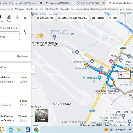Click the Europcar garage map pin
The width and height of the screenshot is (133, 133).
33,14
